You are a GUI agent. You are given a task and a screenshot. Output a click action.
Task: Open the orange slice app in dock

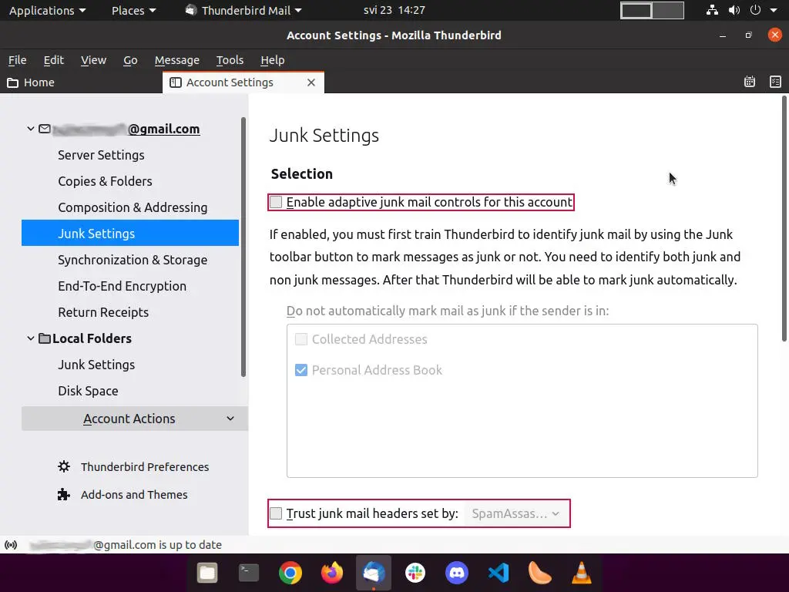tap(539, 573)
